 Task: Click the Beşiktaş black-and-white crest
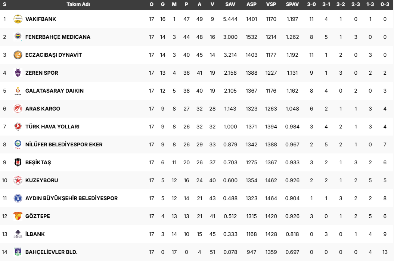[18, 162]
